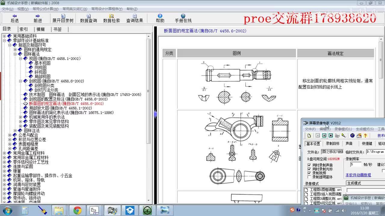Open the 快捷键 tab in 屏幕录像专家
This screenshot has height=216, width=385.
point(367,143)
